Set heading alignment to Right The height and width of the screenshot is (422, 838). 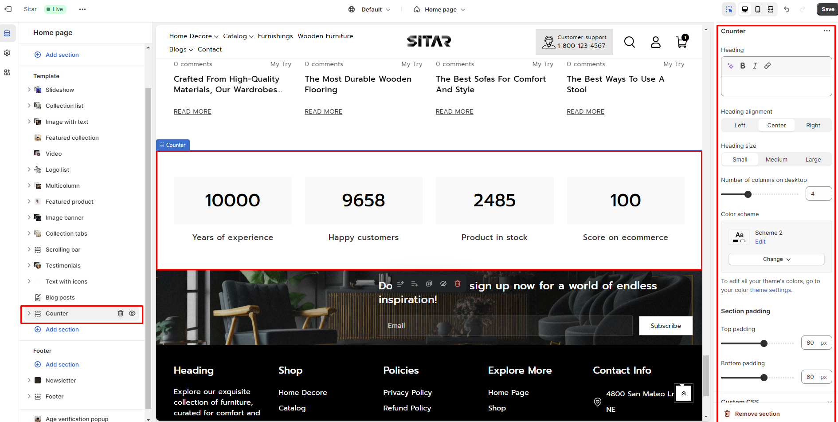pos(813,126)
